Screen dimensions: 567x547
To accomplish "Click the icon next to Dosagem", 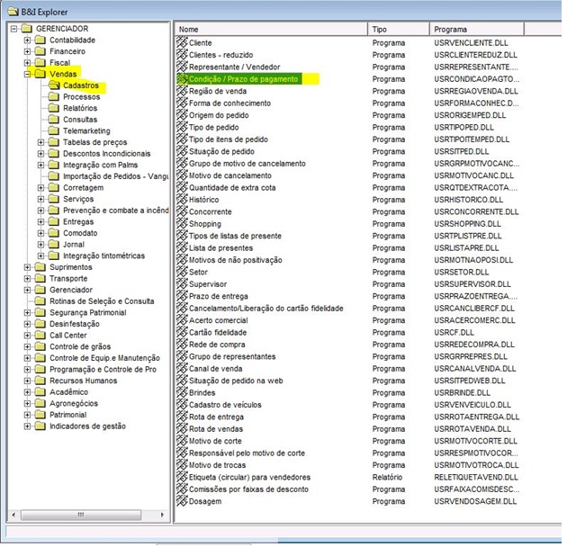I will pyautogui.click(x=182, y=501).
